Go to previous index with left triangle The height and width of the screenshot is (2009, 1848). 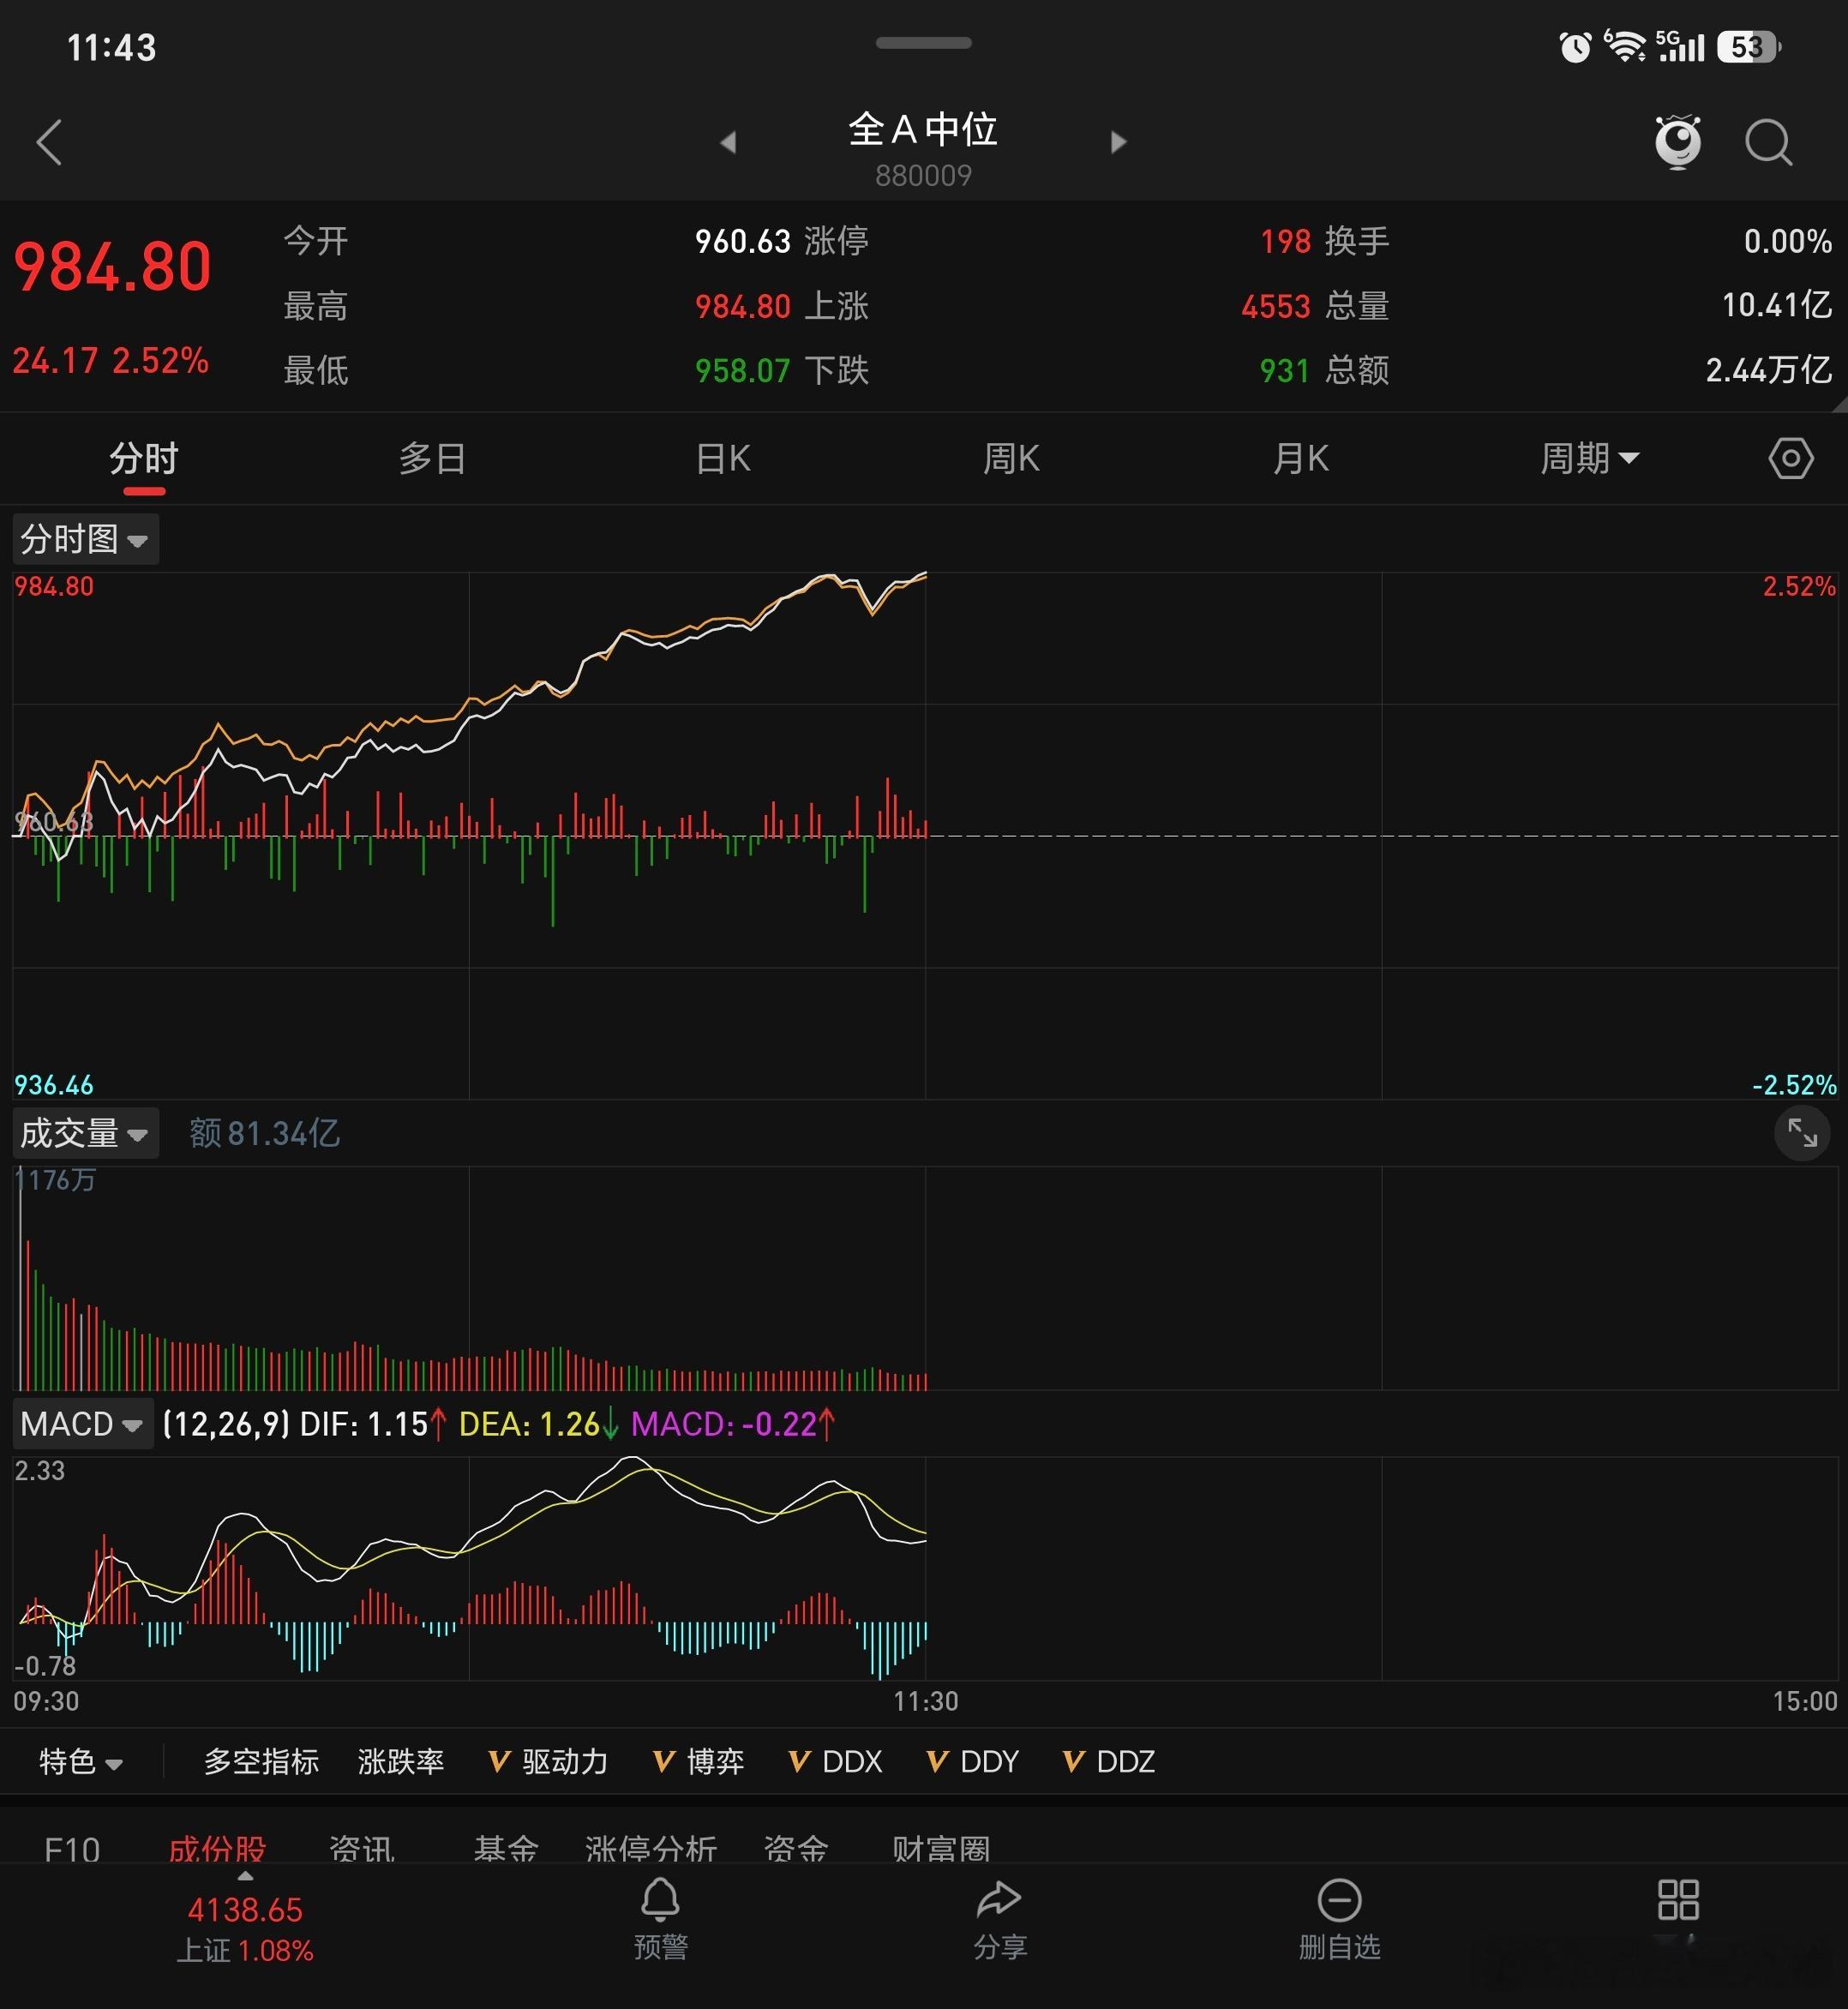pos(728,142)
